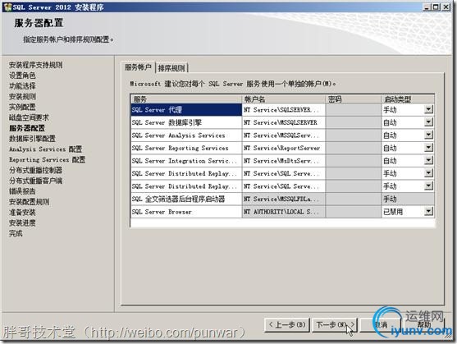
Task: Click 分布式重播客户端 in the step list
Action: [x=35, y=181]
